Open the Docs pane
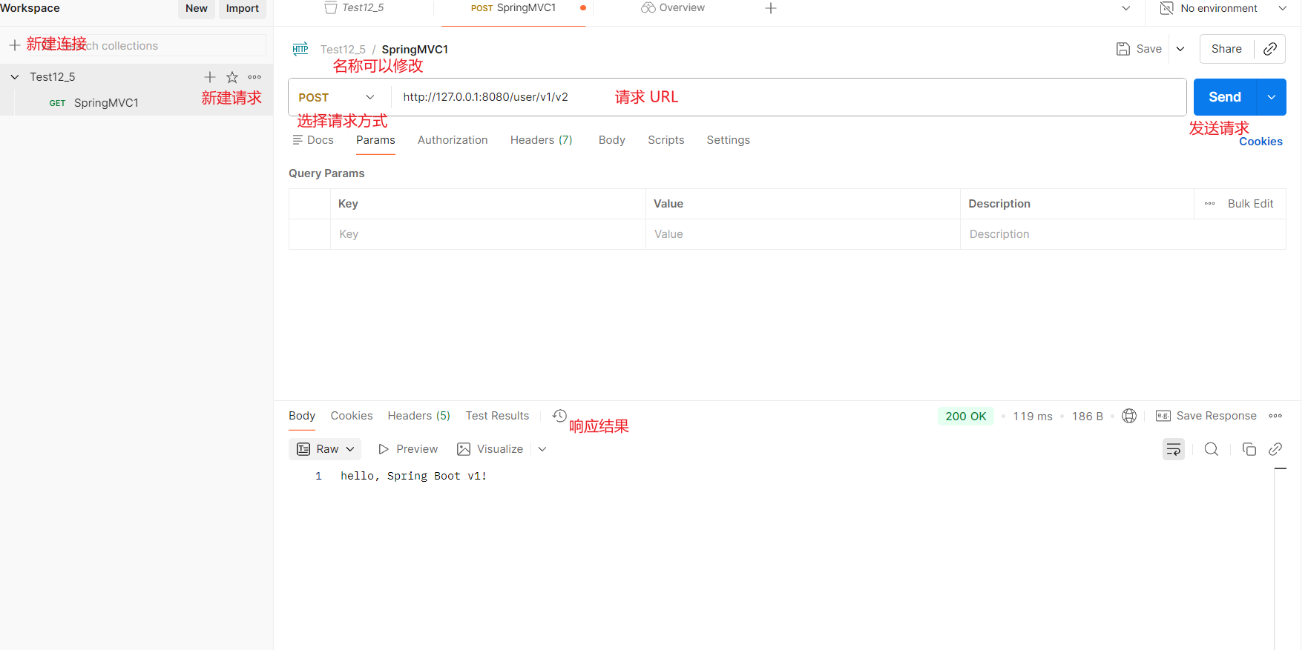 coord(313,140)
